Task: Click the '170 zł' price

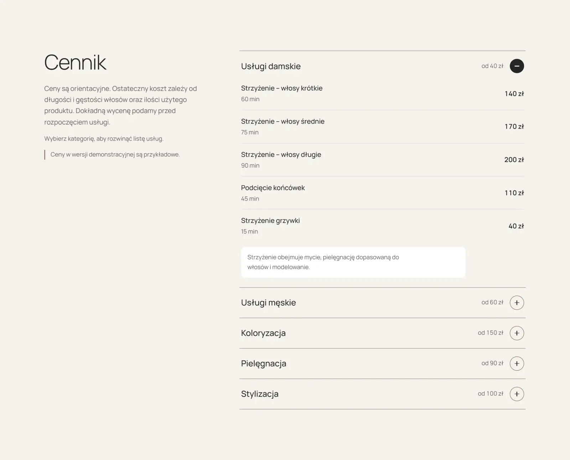Action: pos(514,127)
